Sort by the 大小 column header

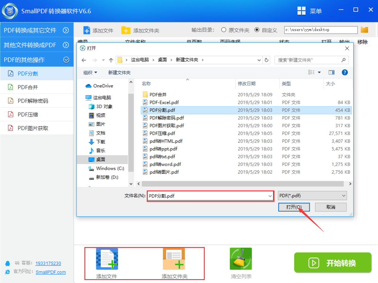tap(338, 83)
